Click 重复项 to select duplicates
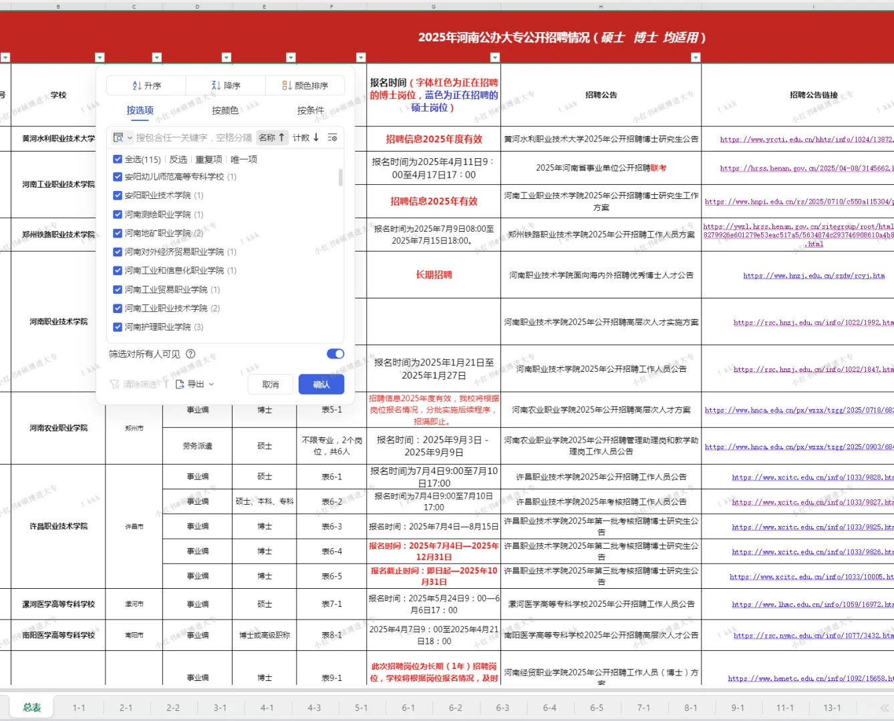This screenshot has width=894, height=721. (208, 159)
